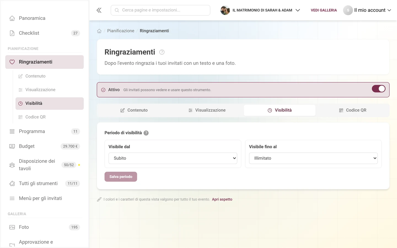Screen dimensions: 397x248
Task: Open the Visibile fino al dropdown
Action: pyautogui.click(x=313, y=158)
